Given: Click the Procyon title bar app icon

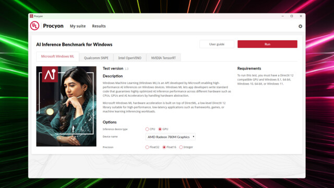Looking at the screenshot, I should 31,16.
